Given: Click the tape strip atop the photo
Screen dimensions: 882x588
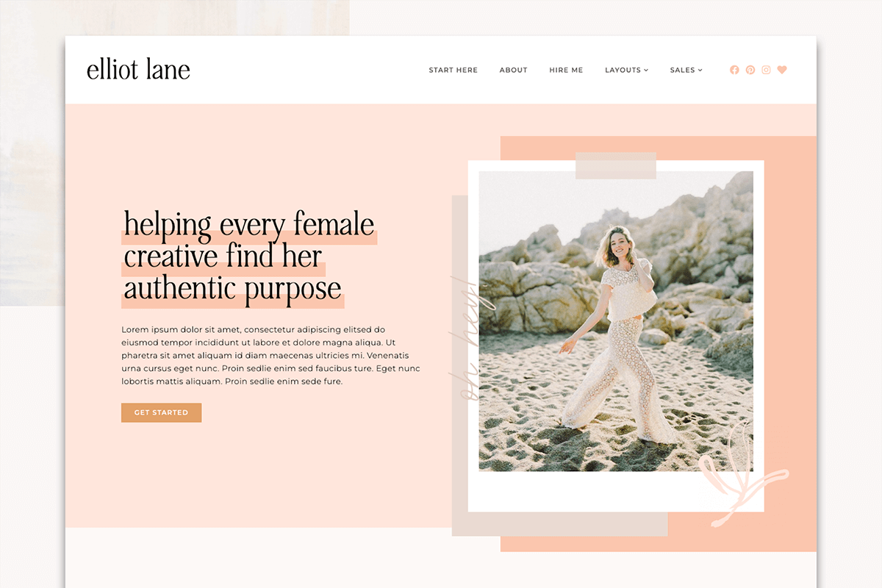Looking at the screenshot, I should coord(615,165).
